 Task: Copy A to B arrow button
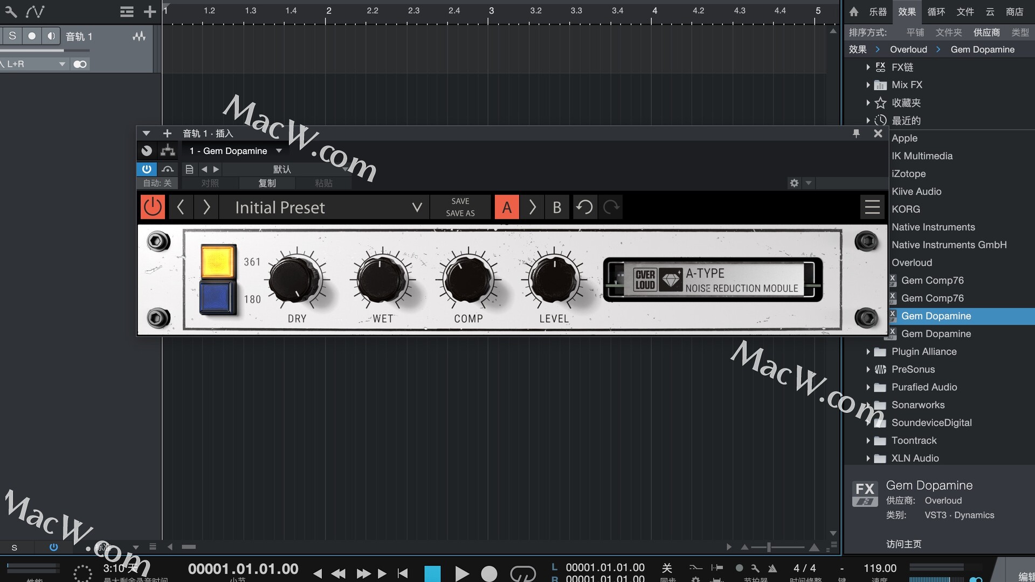click(x=532, y=207)
